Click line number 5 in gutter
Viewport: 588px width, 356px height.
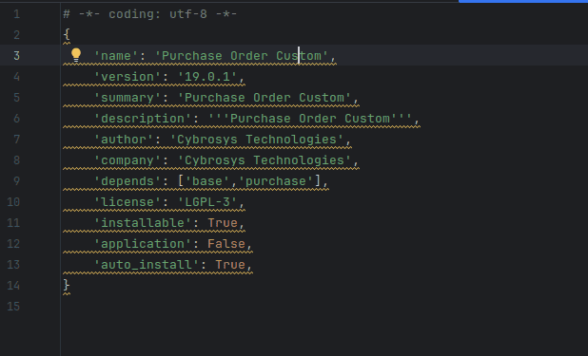16,98
